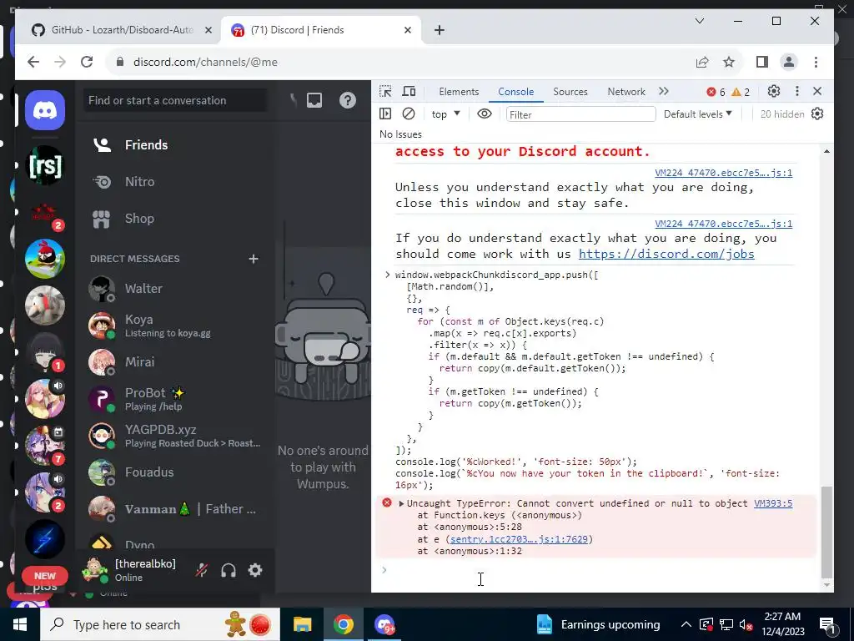
Task: Open Discord home from logo icon
Action: (45, 111)
